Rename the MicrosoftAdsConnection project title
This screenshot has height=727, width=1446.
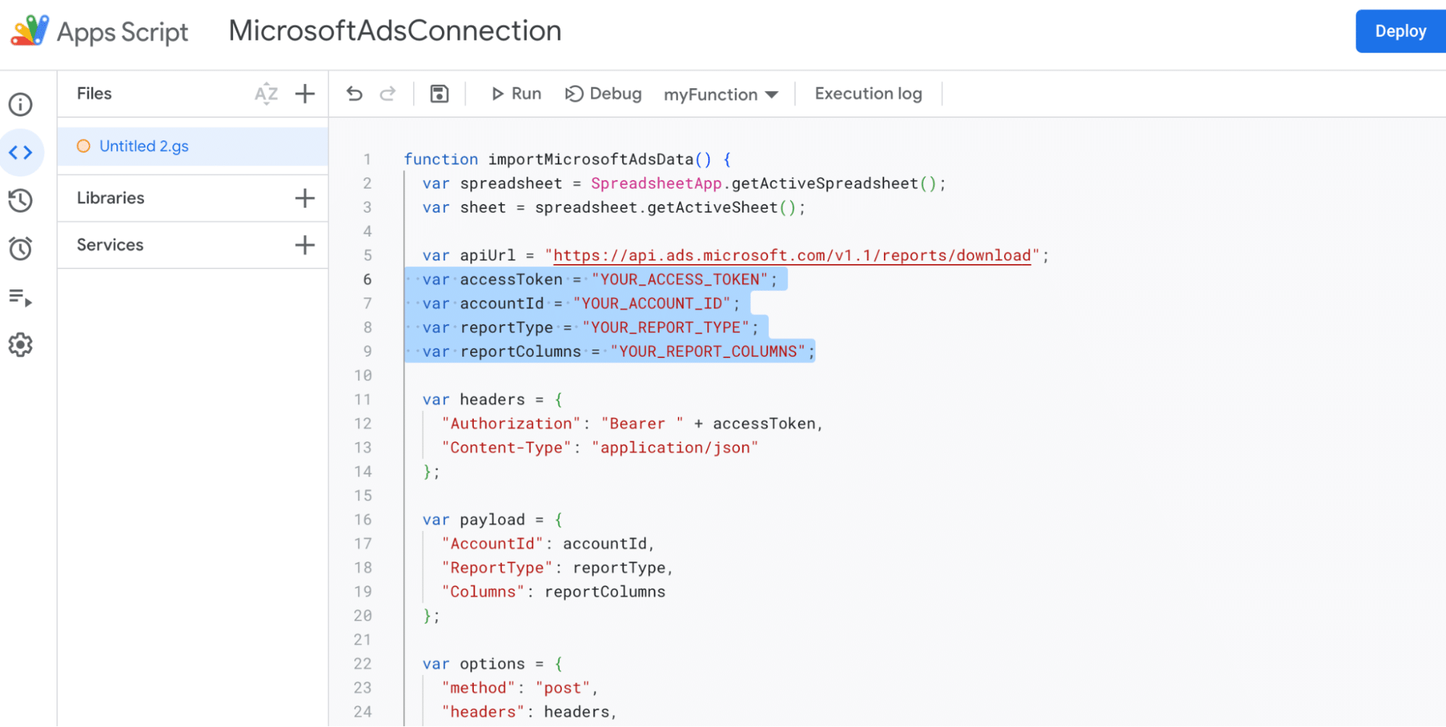point(395,30)
